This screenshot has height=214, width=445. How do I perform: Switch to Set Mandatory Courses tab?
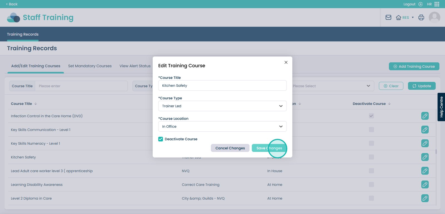[90, 66]
